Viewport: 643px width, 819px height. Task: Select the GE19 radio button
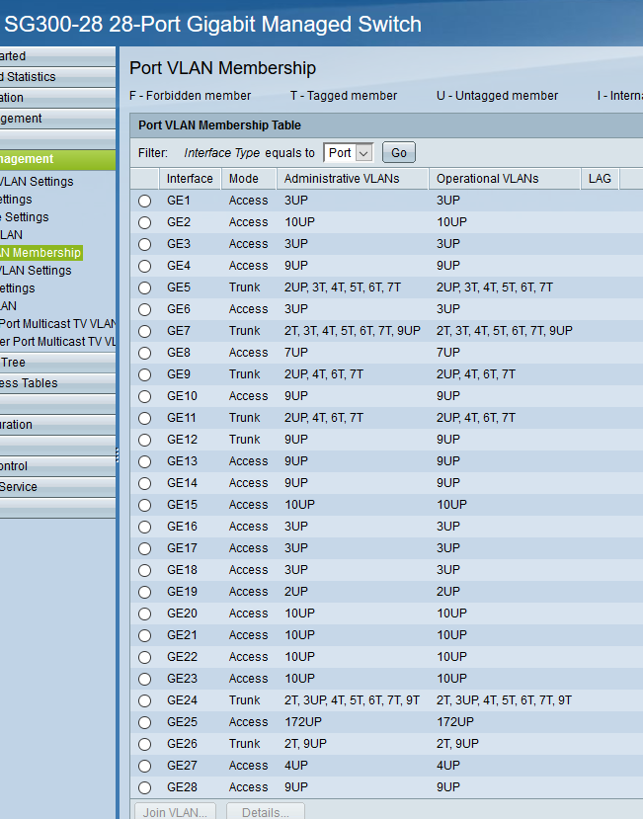pos(144,592)
